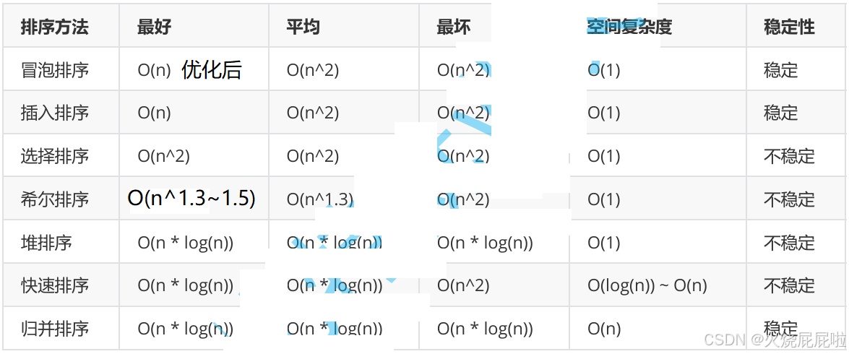Click 不稳定 in the 堆排序 row
The height and width of the screenshot is (354, 849).
pos(789,243)
